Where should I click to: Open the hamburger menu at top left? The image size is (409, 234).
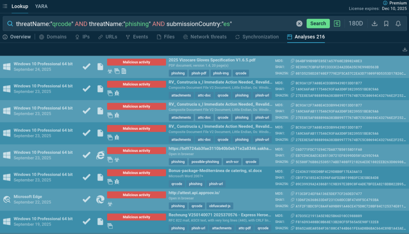(5, 6)
